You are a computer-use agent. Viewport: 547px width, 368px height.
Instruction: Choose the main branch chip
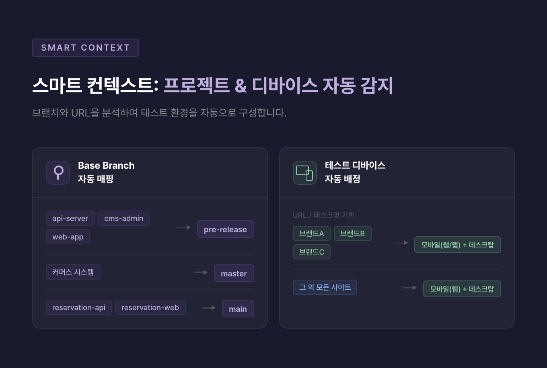(238, 309)
